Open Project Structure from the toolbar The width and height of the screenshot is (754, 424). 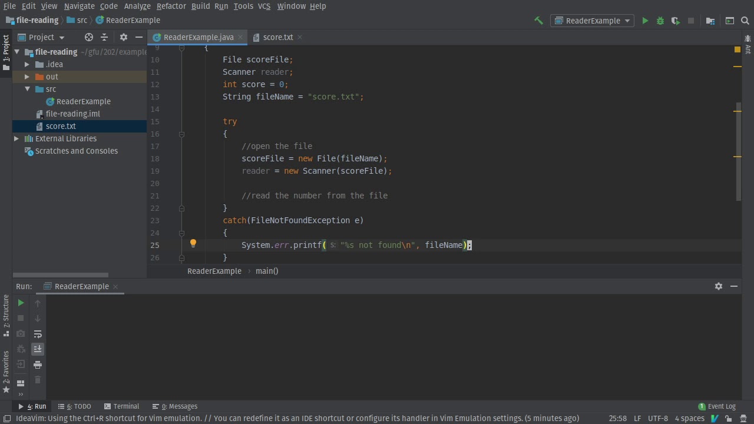pyautogui.click(x=710, y=21)
